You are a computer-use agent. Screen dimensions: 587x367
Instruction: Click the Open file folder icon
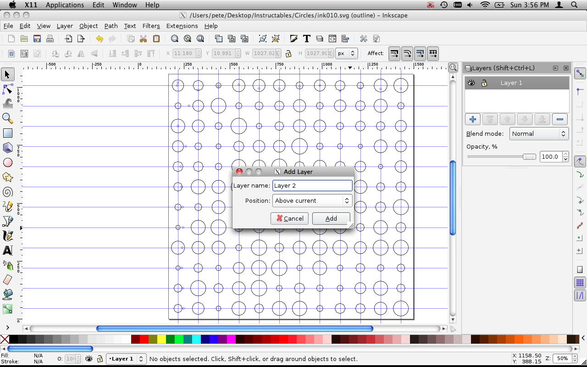24,39
